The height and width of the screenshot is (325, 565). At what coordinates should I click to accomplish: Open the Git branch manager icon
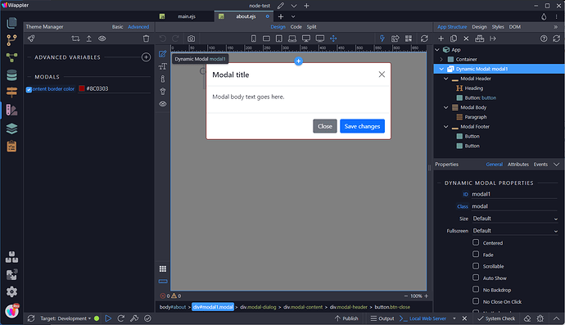(11, 40)
